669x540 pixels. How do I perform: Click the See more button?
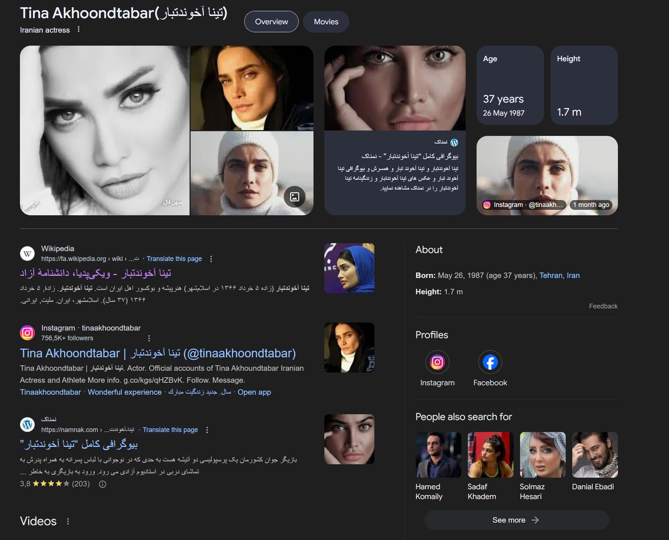(x=516, y=520)
